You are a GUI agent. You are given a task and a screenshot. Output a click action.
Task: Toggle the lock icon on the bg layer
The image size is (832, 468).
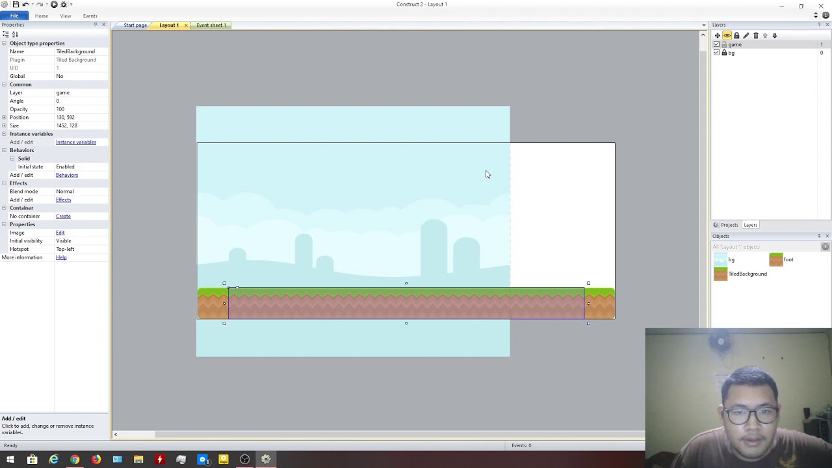coord(724,53)
